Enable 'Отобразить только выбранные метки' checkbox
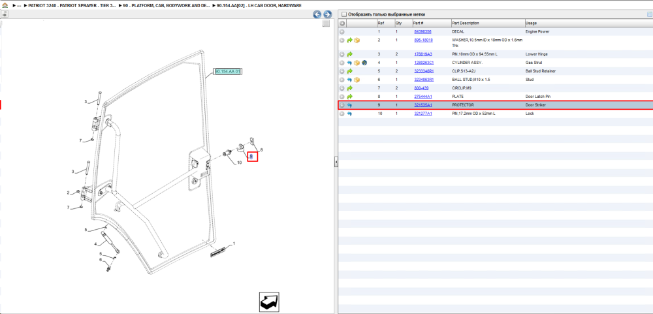This screenshot has height=314, width=653. [343, 14]
